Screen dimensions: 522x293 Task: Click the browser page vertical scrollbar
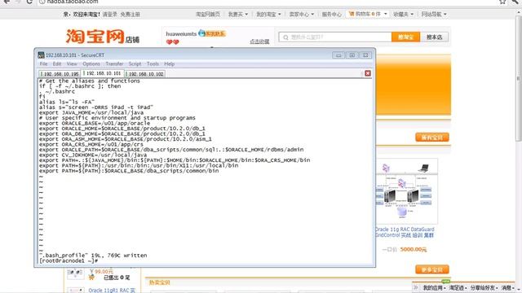click(519, 79)
